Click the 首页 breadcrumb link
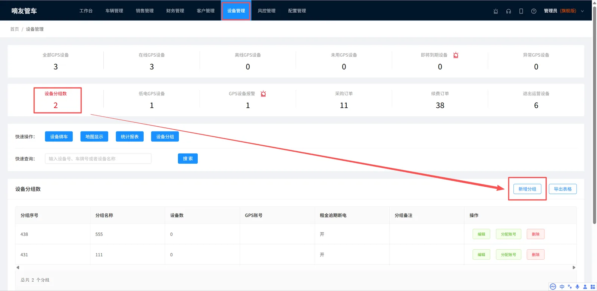Screen dimensions: 597x291 [x=15, y=29]
